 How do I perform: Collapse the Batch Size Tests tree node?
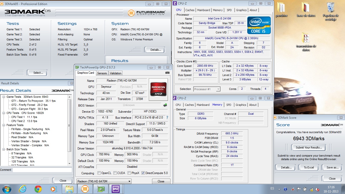[x=4, y=149]
